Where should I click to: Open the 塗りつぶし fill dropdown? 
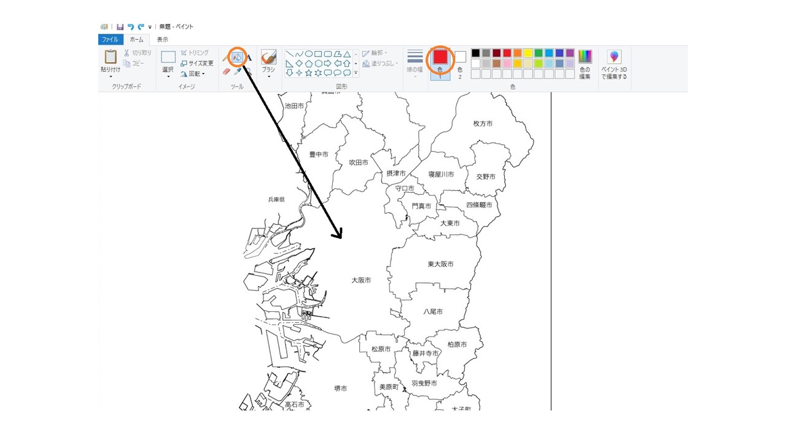pos(380,63)
